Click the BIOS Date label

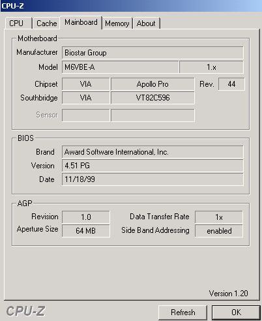point(47,179)
